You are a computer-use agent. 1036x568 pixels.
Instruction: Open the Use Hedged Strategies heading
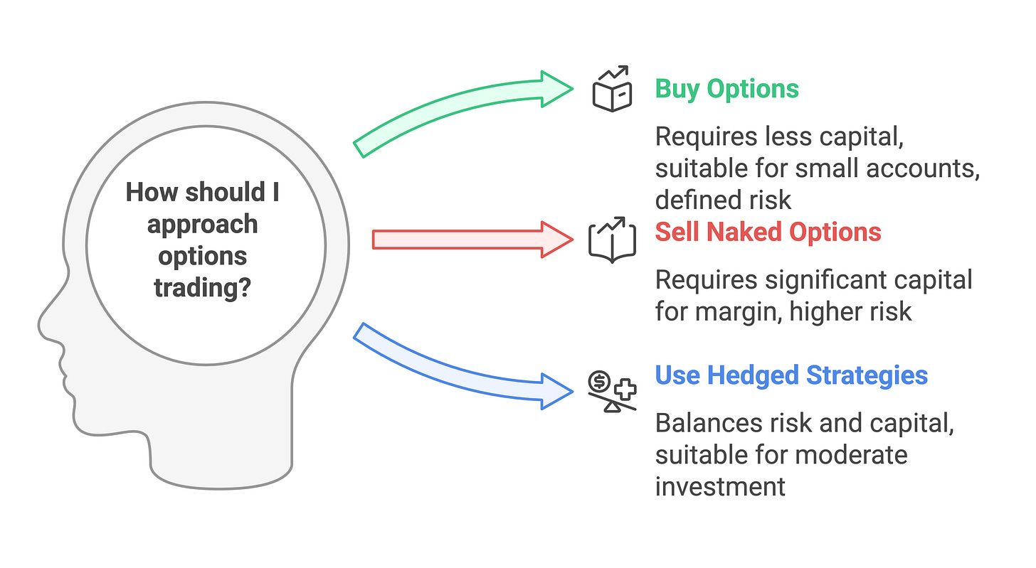click(x=791, y=375)
